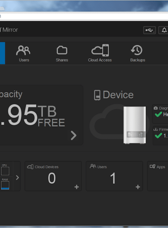Add a cloud device with plus button
This screenshot has width=168, height=228.
tap(77, 187)
